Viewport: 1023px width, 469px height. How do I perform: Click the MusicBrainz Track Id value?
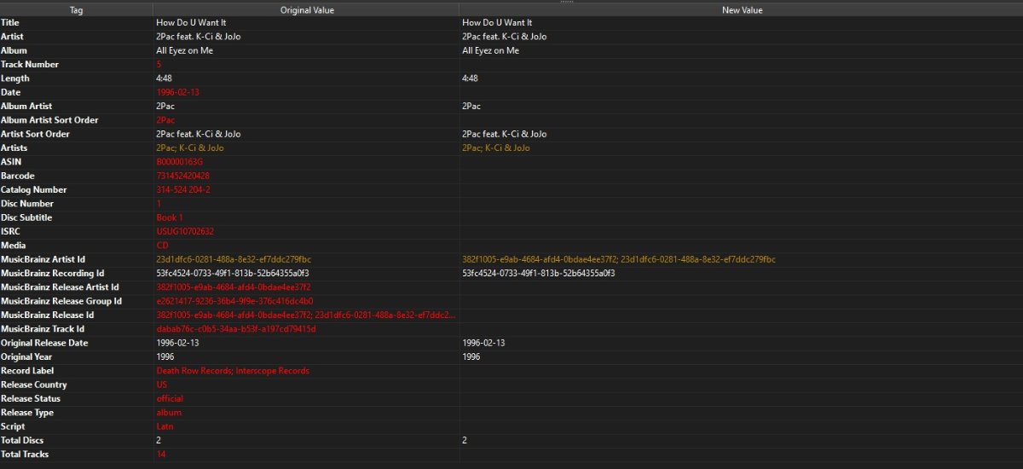pos(235,328)
